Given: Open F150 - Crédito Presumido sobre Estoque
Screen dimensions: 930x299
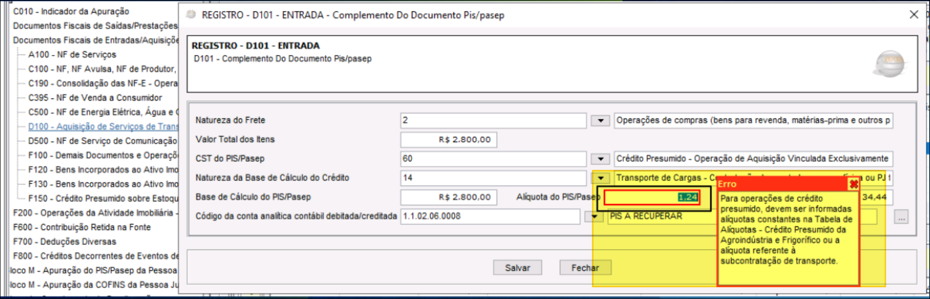Looking at the screenshot, I should (x=103, y=198).
